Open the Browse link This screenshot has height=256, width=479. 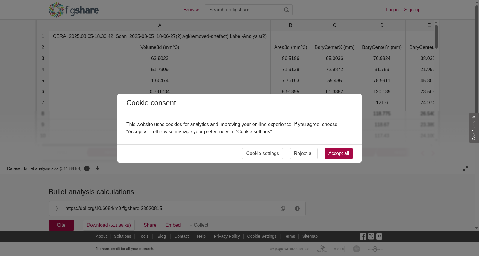191,10
